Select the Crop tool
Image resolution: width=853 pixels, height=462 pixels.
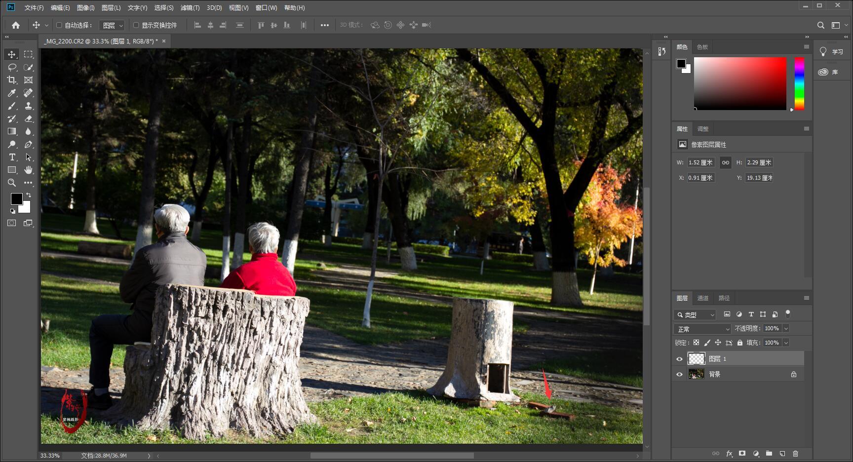click(x=12, y=80)
